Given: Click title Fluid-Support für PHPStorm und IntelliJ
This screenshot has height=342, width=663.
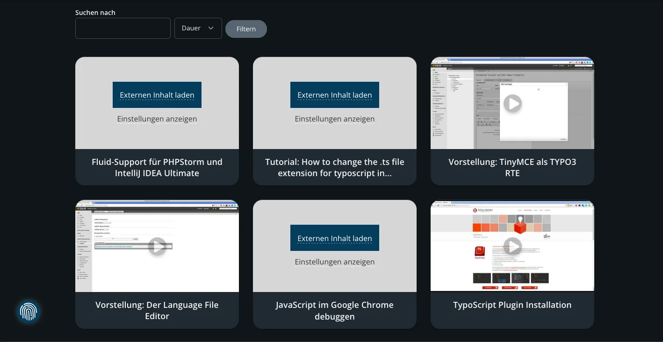Looking at the screenshot, I should pyautogui.click(x=157, y=167).
